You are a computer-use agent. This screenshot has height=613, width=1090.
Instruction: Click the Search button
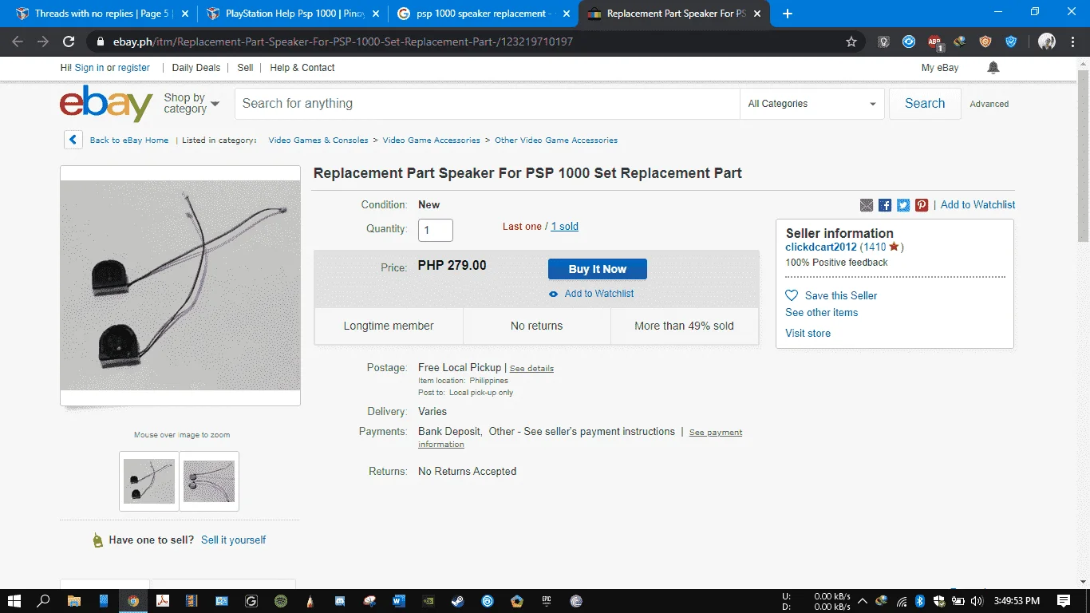pyautogui.click(x=925, y=104)
